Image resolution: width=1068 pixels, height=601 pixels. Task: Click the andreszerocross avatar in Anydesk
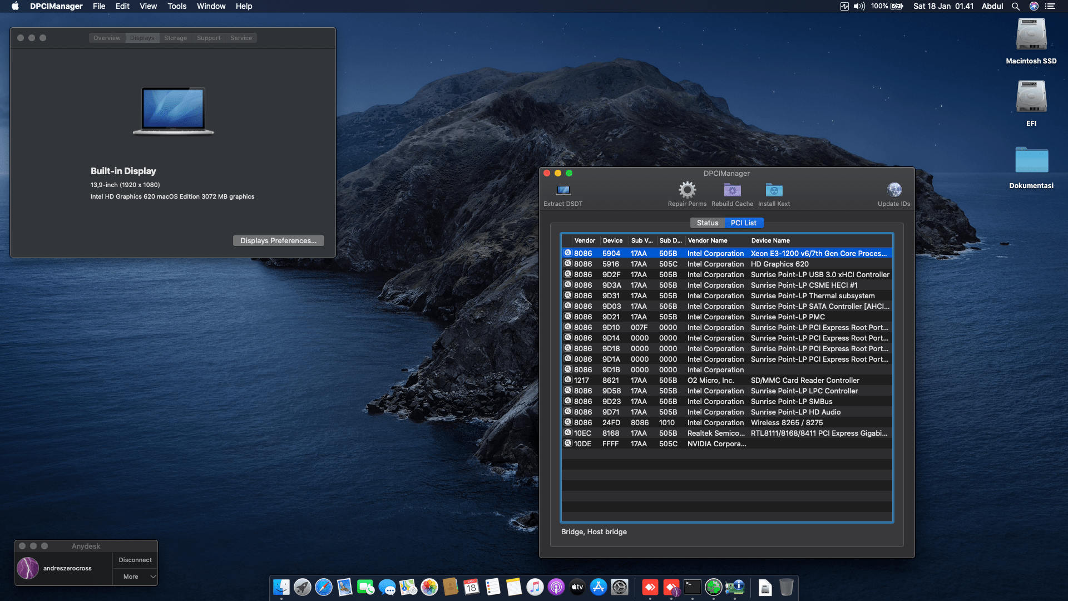(x=28, y=568)
